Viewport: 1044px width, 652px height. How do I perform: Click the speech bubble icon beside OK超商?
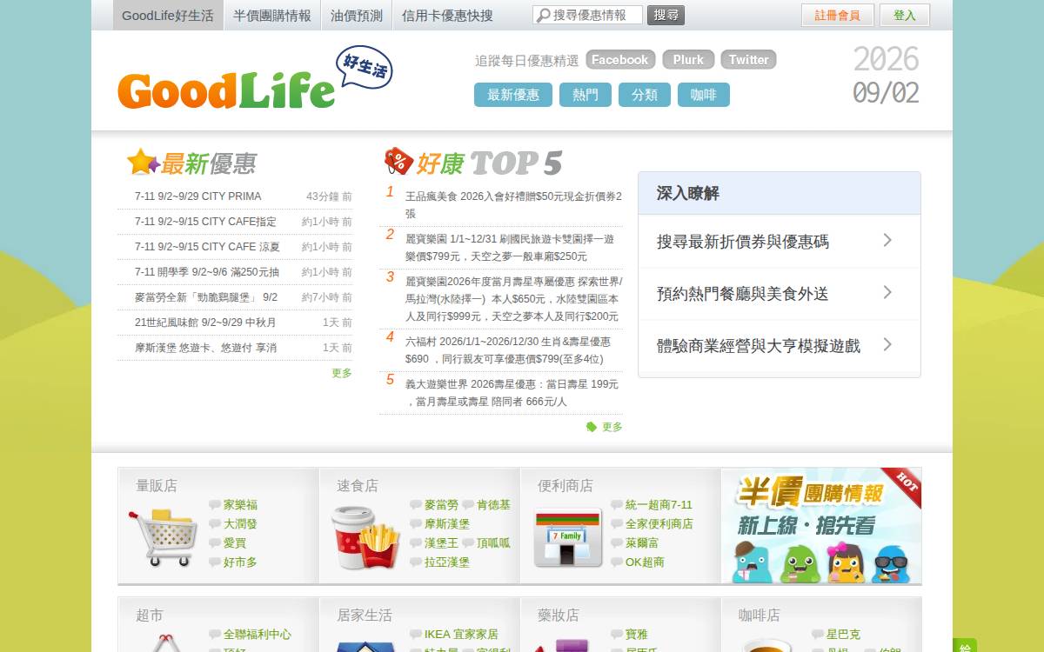[x=617, y=562]
